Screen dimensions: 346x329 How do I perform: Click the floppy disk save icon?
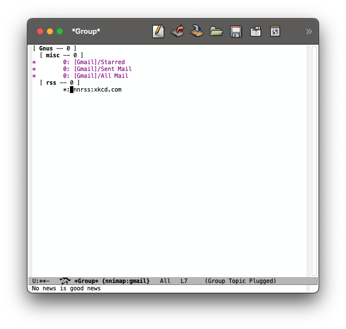236,31
